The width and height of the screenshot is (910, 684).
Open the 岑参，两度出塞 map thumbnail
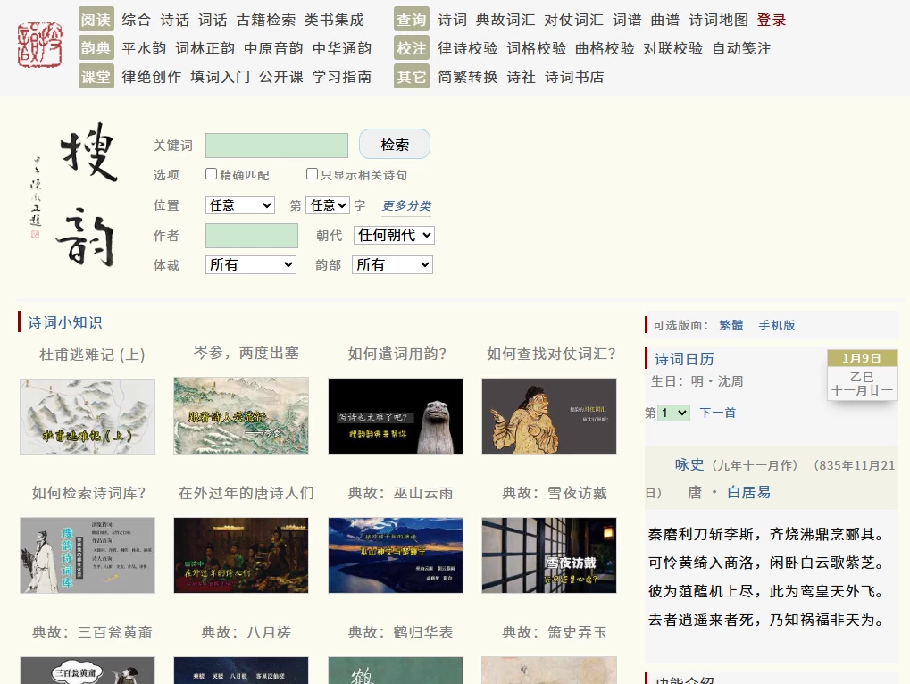coord(241,415)
